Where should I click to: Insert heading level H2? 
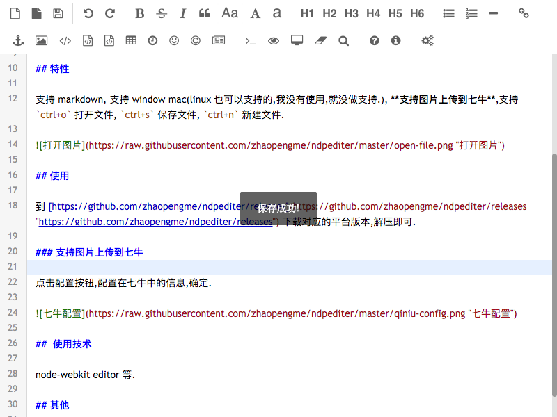(329, 13)
